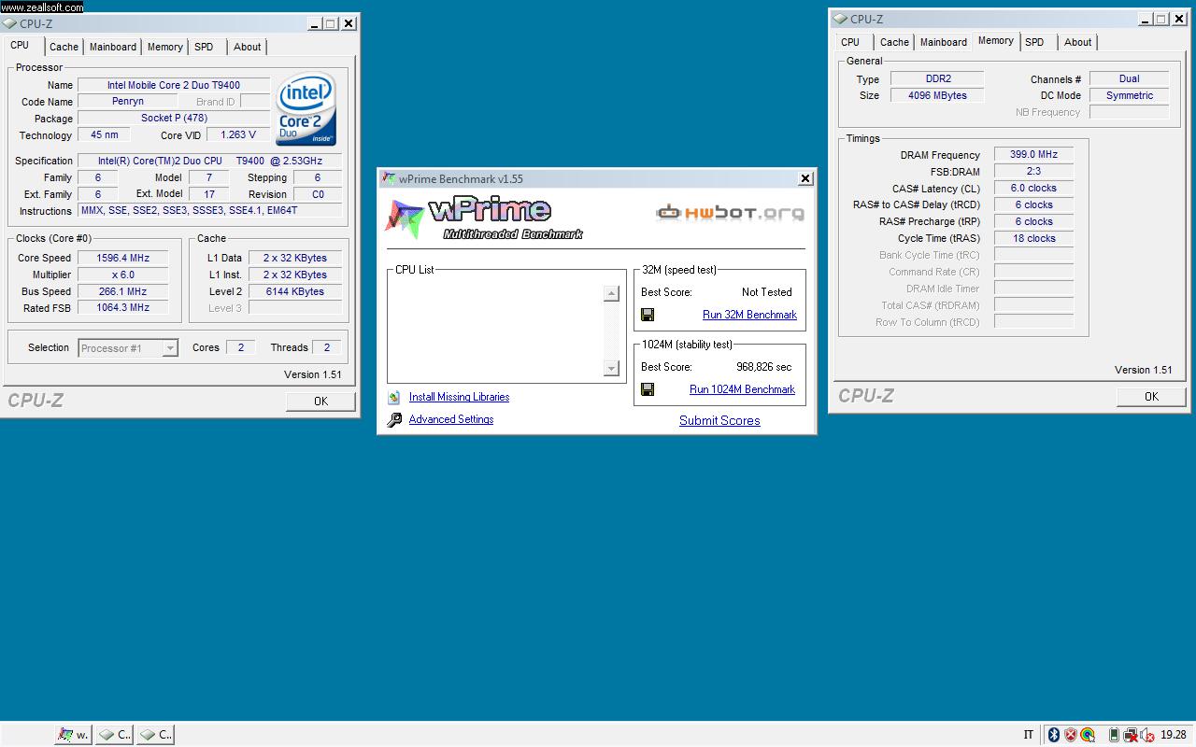Click OK in the right CPU-Z window
The width and height of the screenshot is (1196, 747).
1151,396
